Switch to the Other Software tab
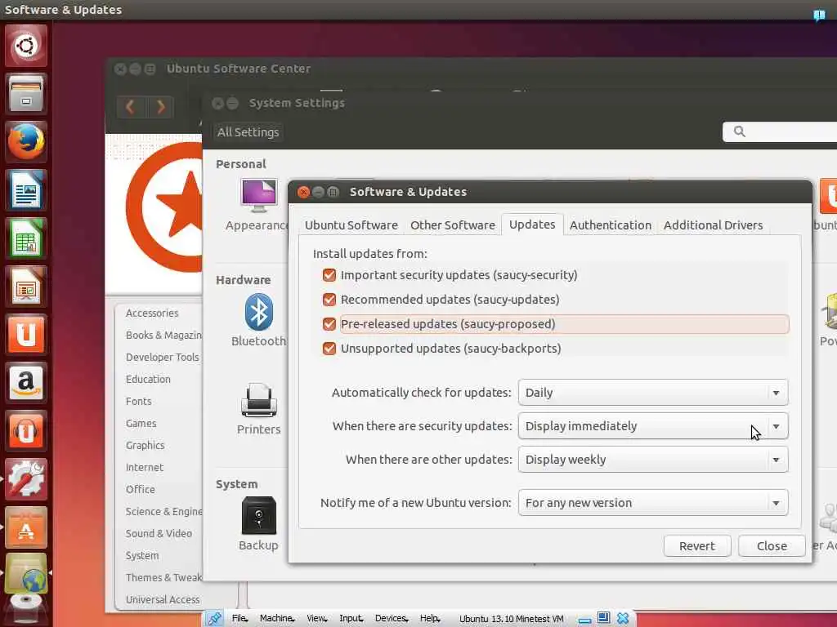Screen dimensions: 837x627 453,225
